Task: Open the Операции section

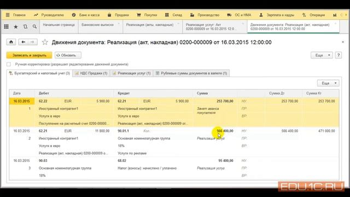Action: (x=313, y=15)
